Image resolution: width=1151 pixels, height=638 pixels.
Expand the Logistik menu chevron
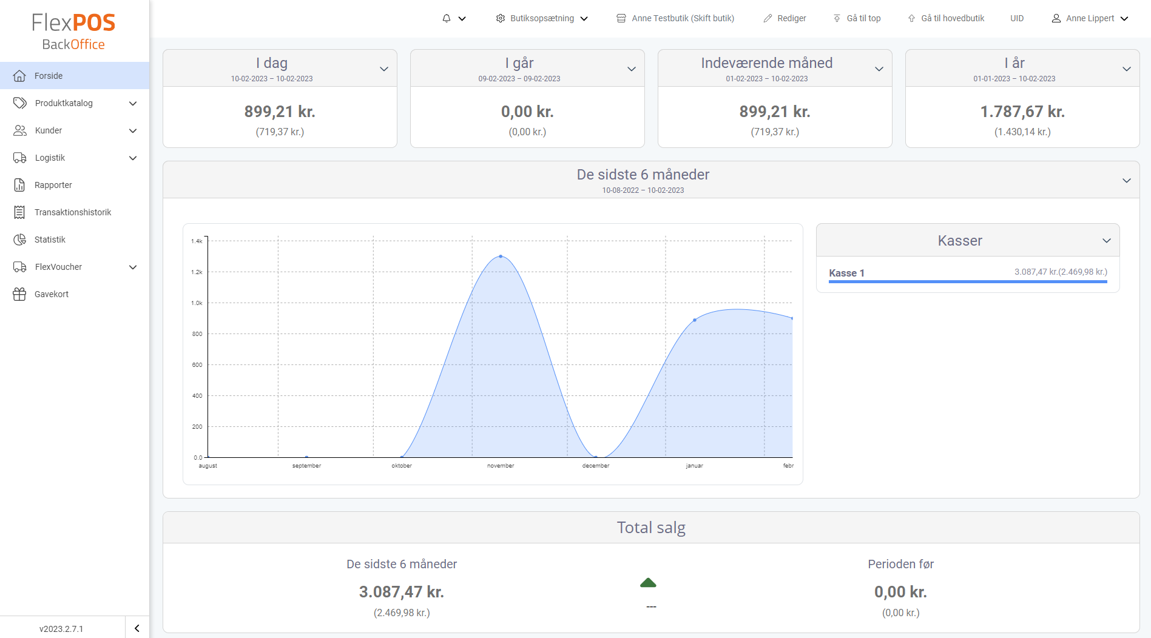click(x=133, y=158)
